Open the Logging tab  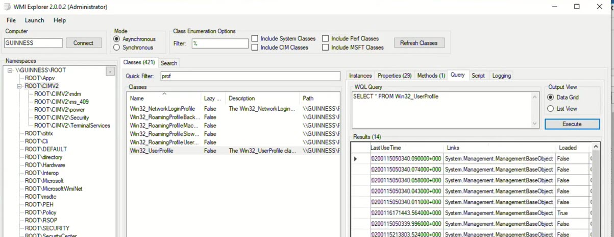[501, 76]
